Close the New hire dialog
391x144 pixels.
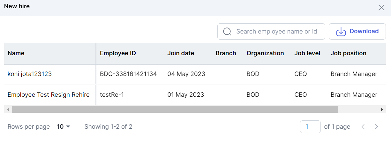pyautogui.click(x=381, y=8)
